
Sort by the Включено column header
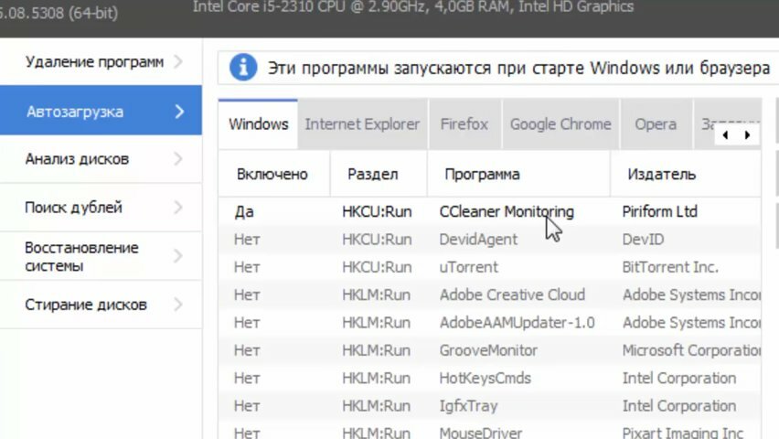point(273,174)
